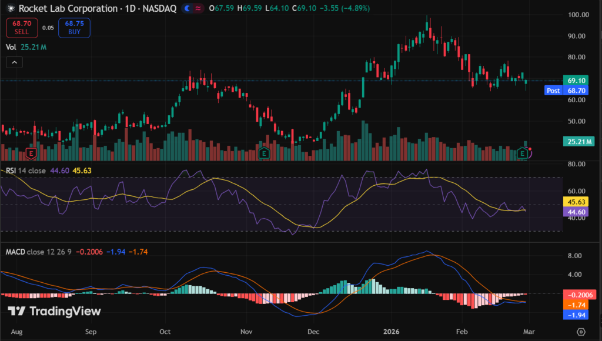
Task: Click the Oct label on time axis
Action: point(164,331)
